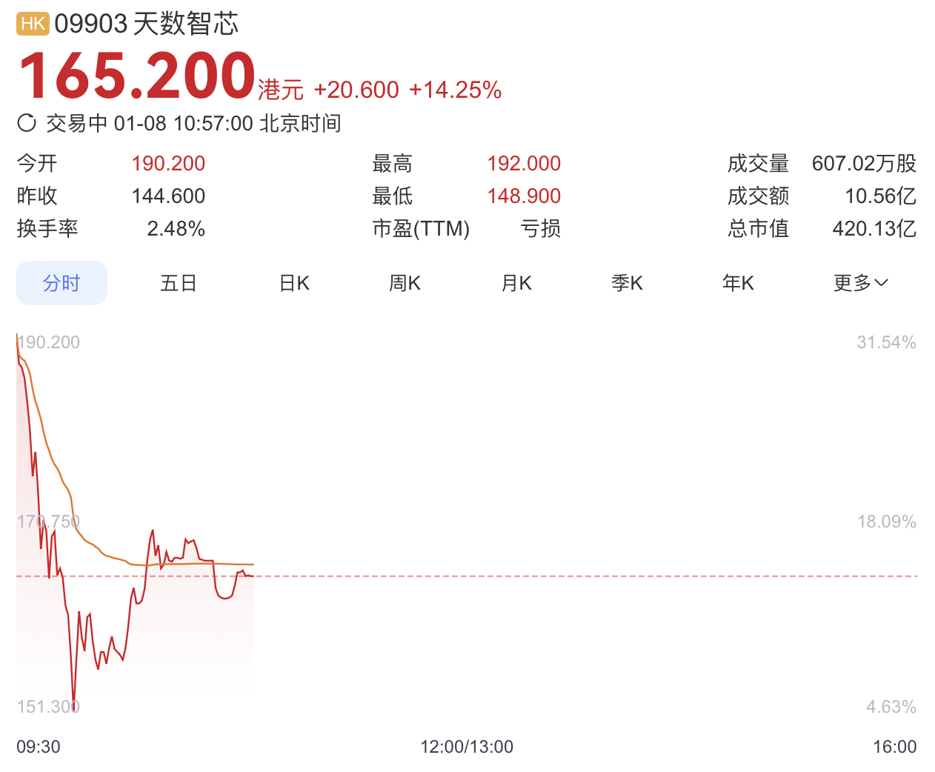Click the 成交量 value 607.02万股
Screen dimensions: 935x772
point(864,163)
